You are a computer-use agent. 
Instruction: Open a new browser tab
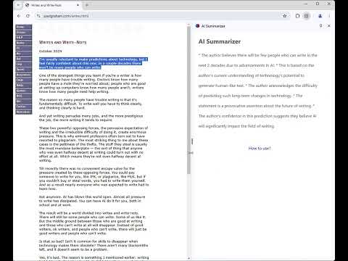[x=87, y=5]
